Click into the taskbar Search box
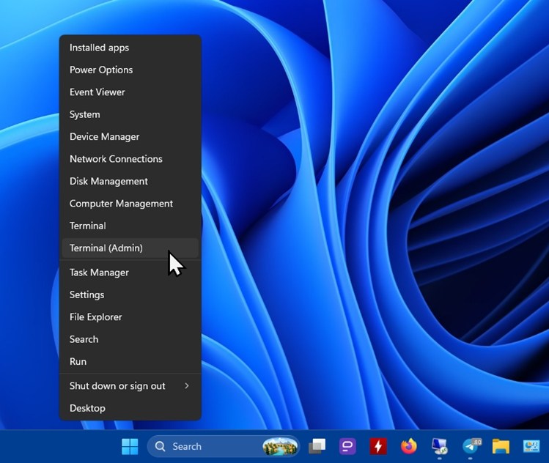This screenshot has height=463, width=549. (224, 446)
